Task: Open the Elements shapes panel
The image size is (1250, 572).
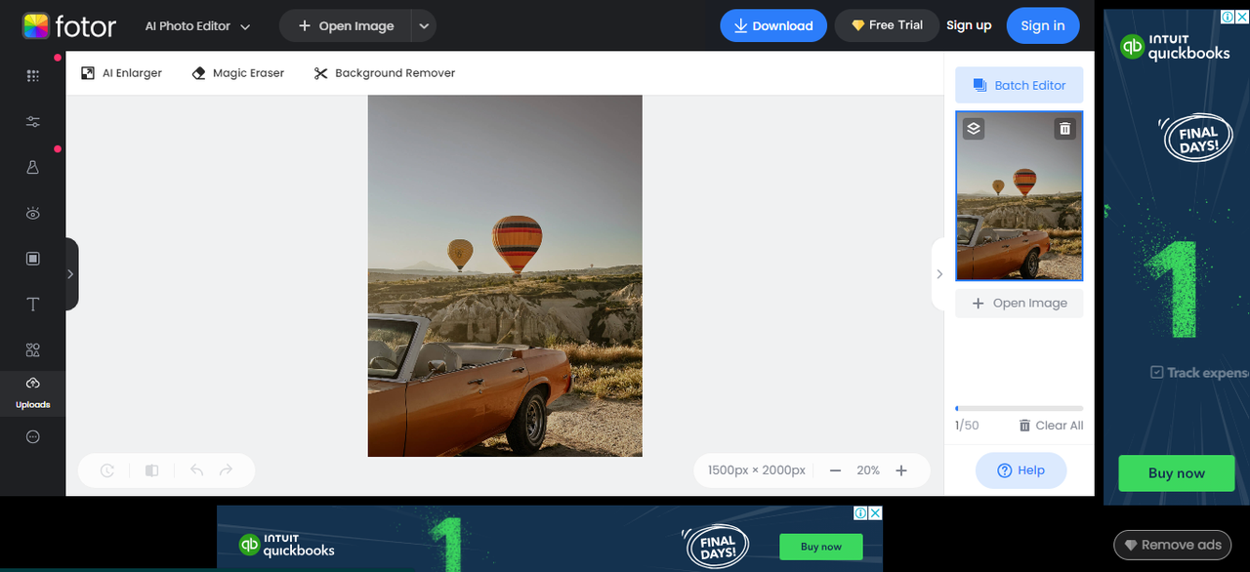Action: click(x=32, y=349)
